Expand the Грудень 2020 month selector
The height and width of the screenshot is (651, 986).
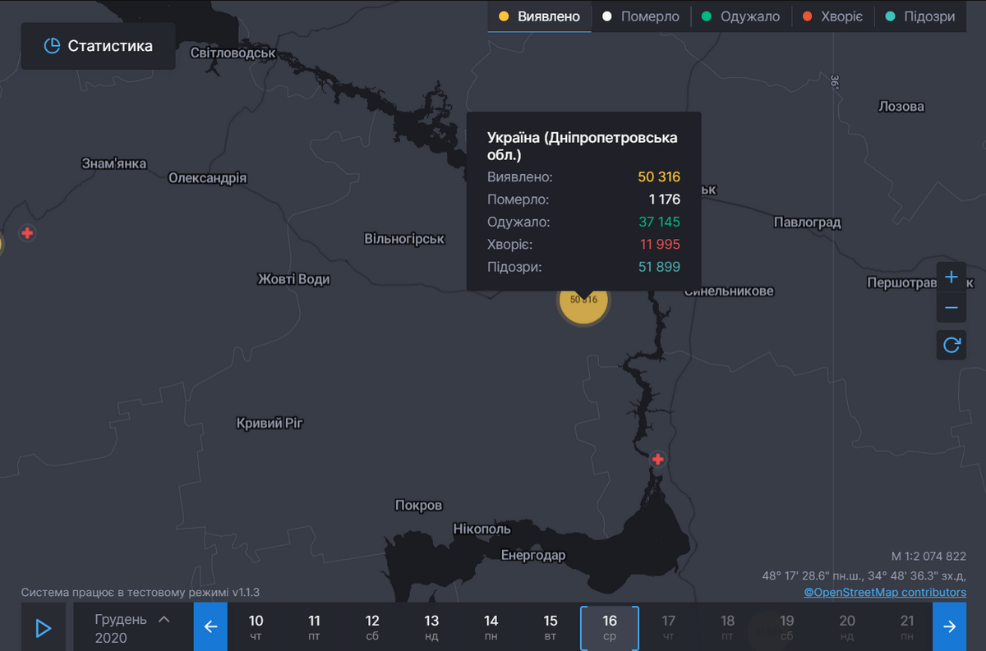(133, 628)
